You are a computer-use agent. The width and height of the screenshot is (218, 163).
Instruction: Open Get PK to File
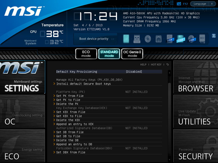pyautogui.click(x=68, y=100)
